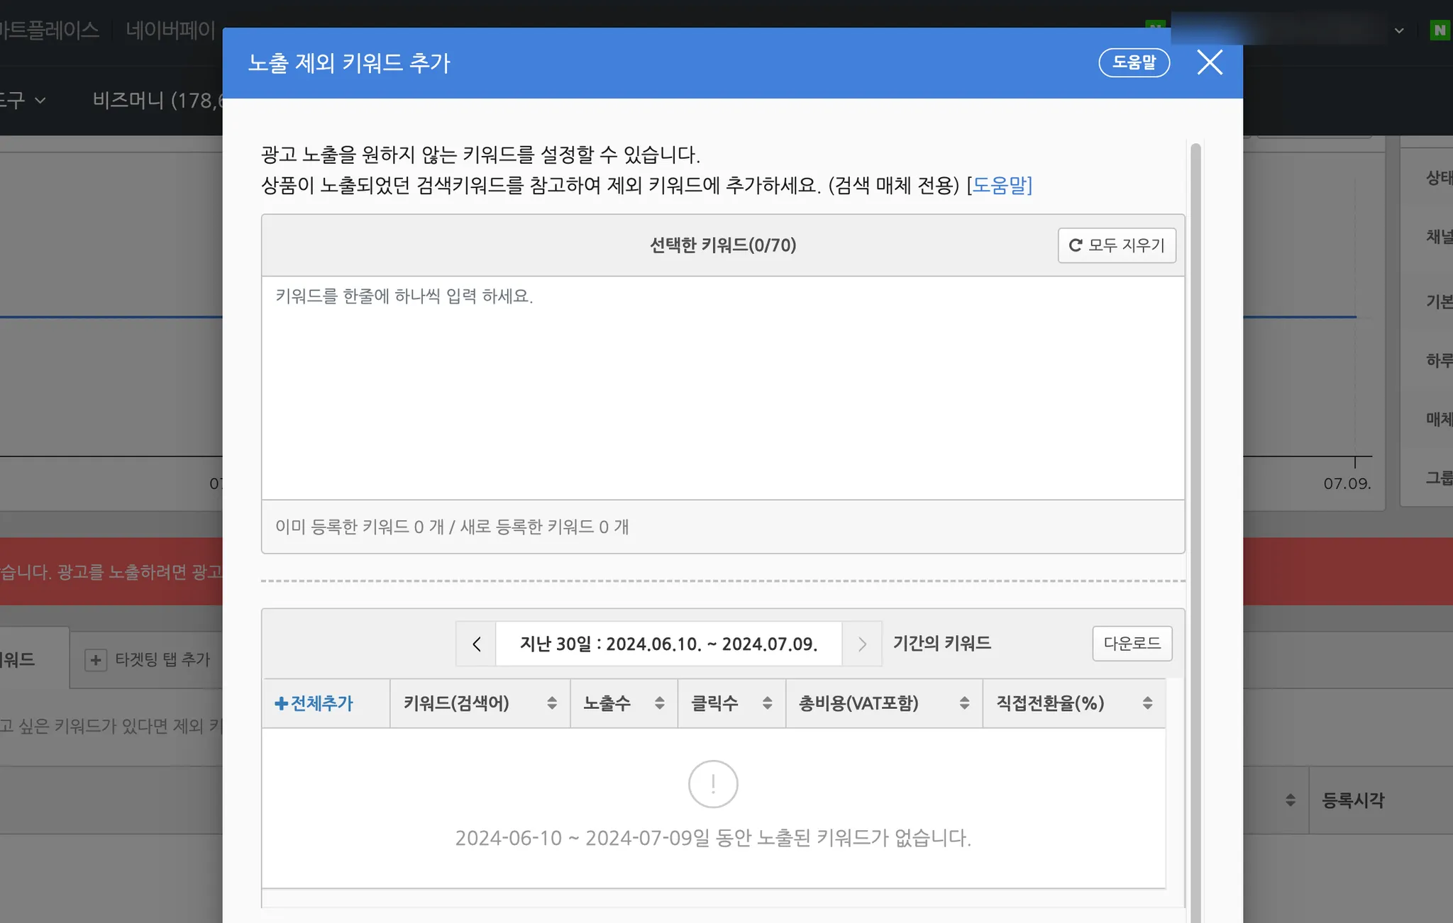Open the blue [도움말] text link

[x=1000, y=185]
